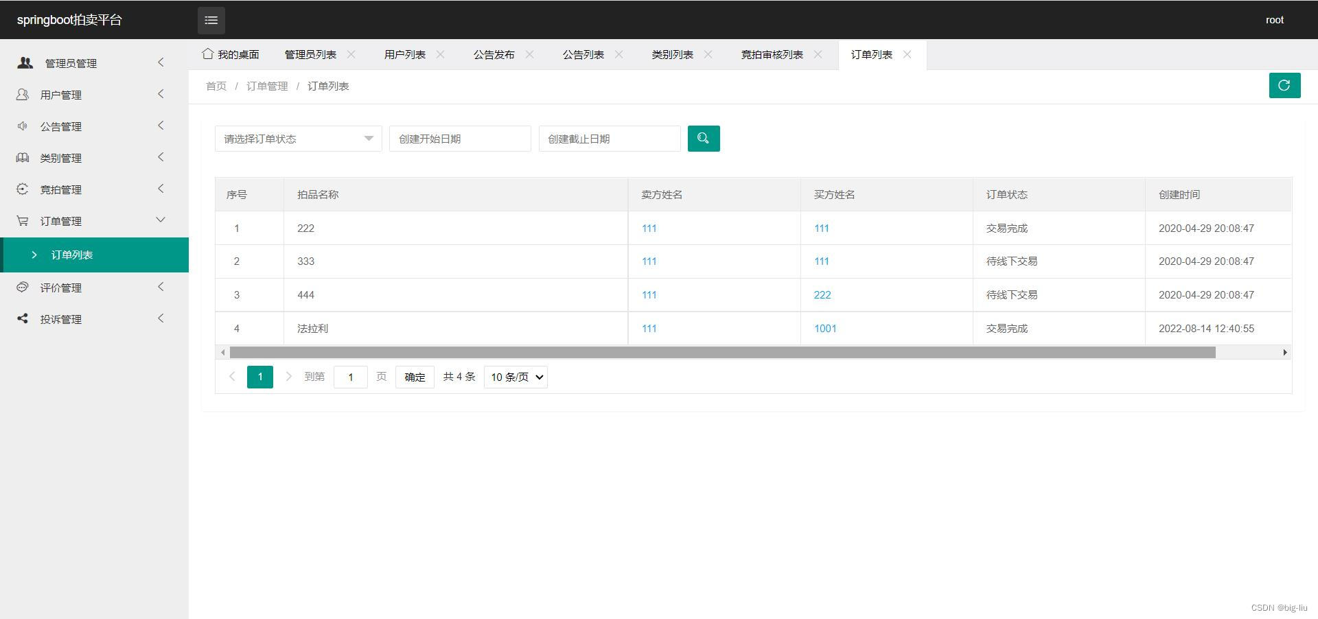Click the page 1 pagination button
1318x619 pixels.
click(x=260, y=377)
